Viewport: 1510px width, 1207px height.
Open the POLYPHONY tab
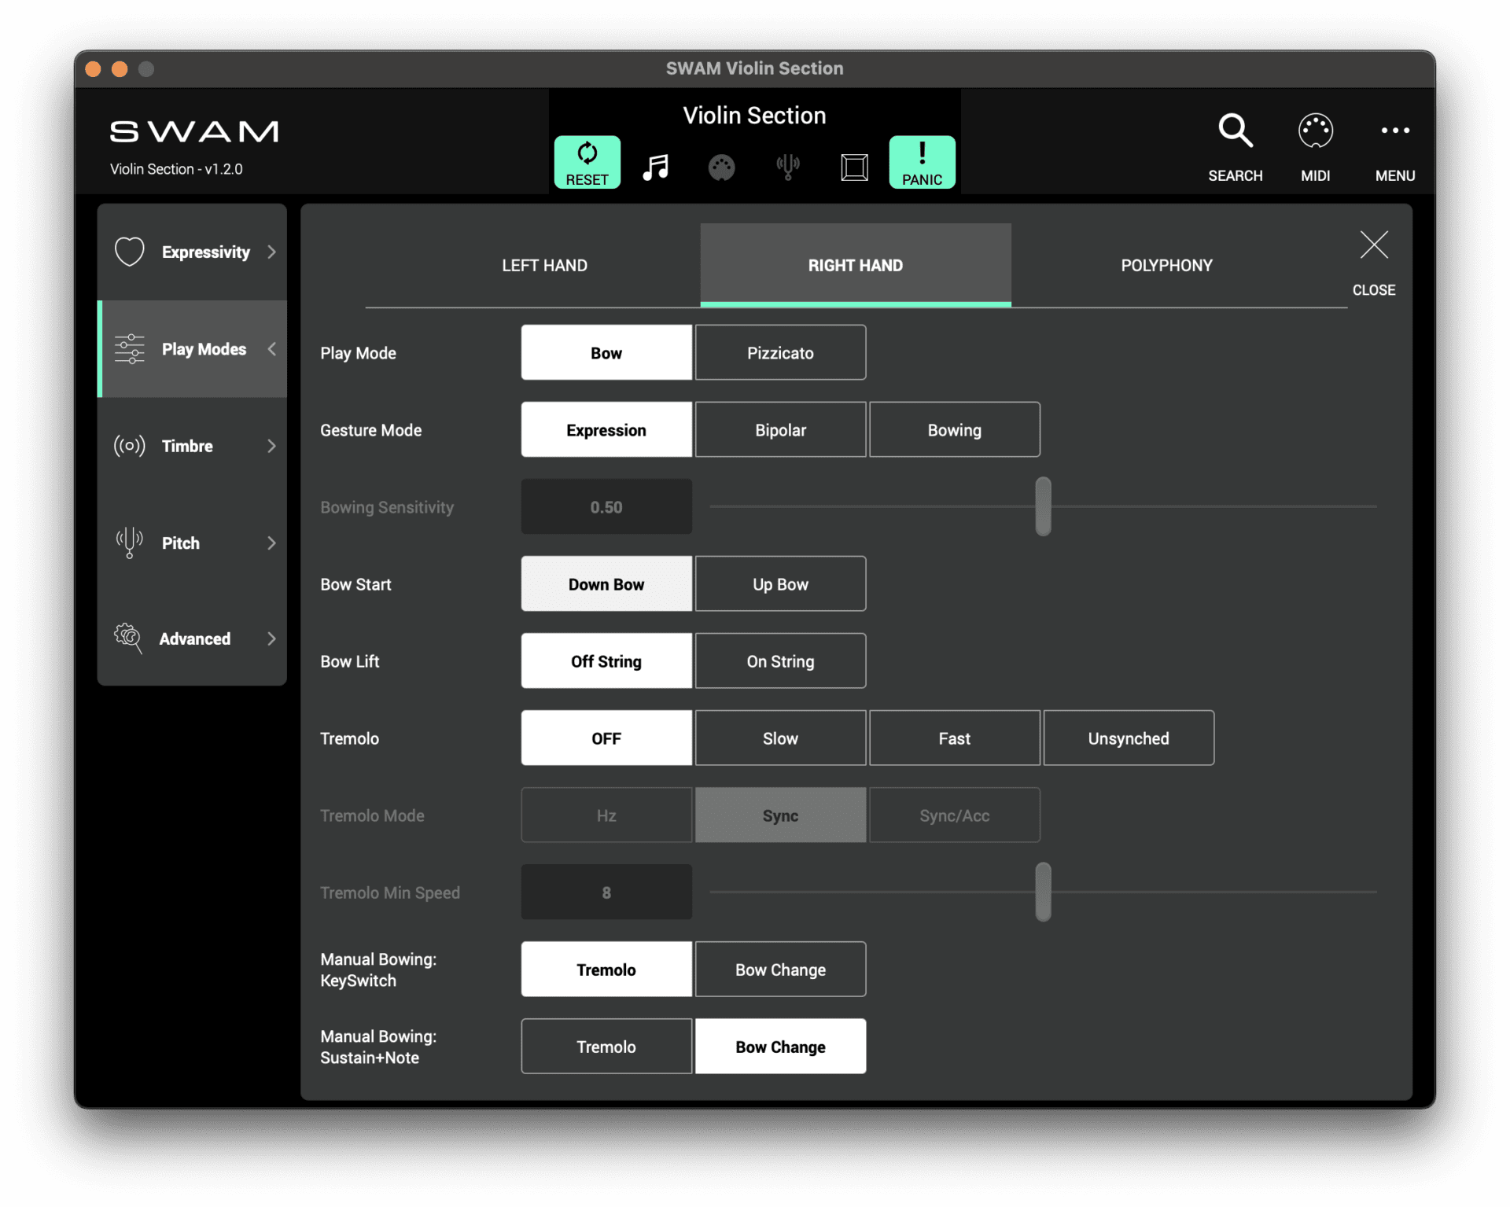tap(1166, 265)
